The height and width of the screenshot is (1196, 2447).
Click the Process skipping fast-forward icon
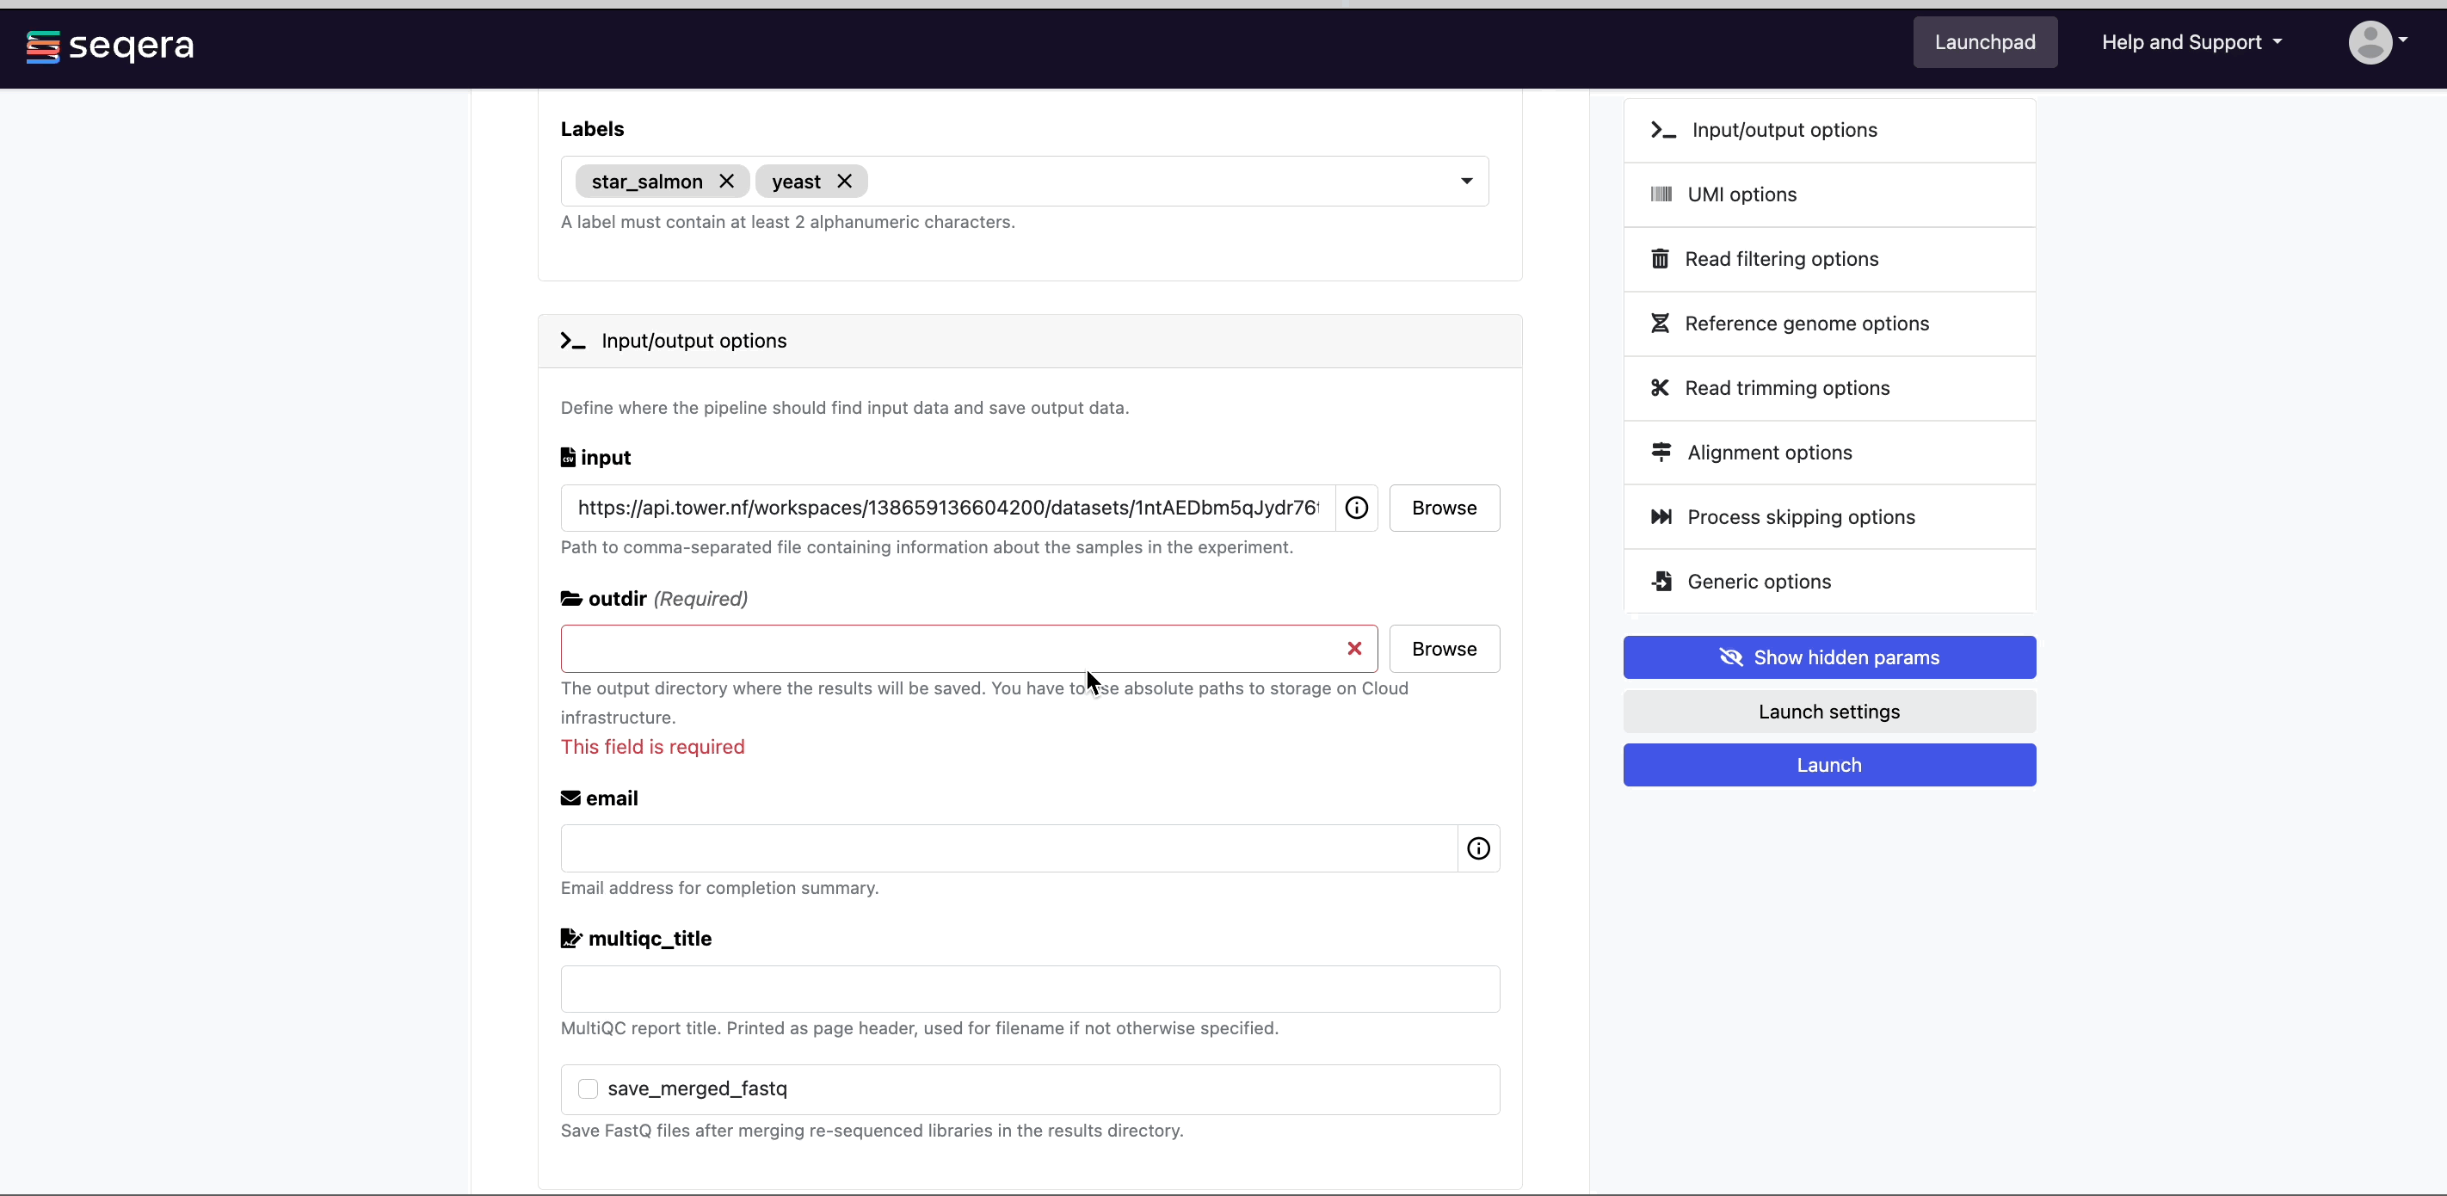1661,517
